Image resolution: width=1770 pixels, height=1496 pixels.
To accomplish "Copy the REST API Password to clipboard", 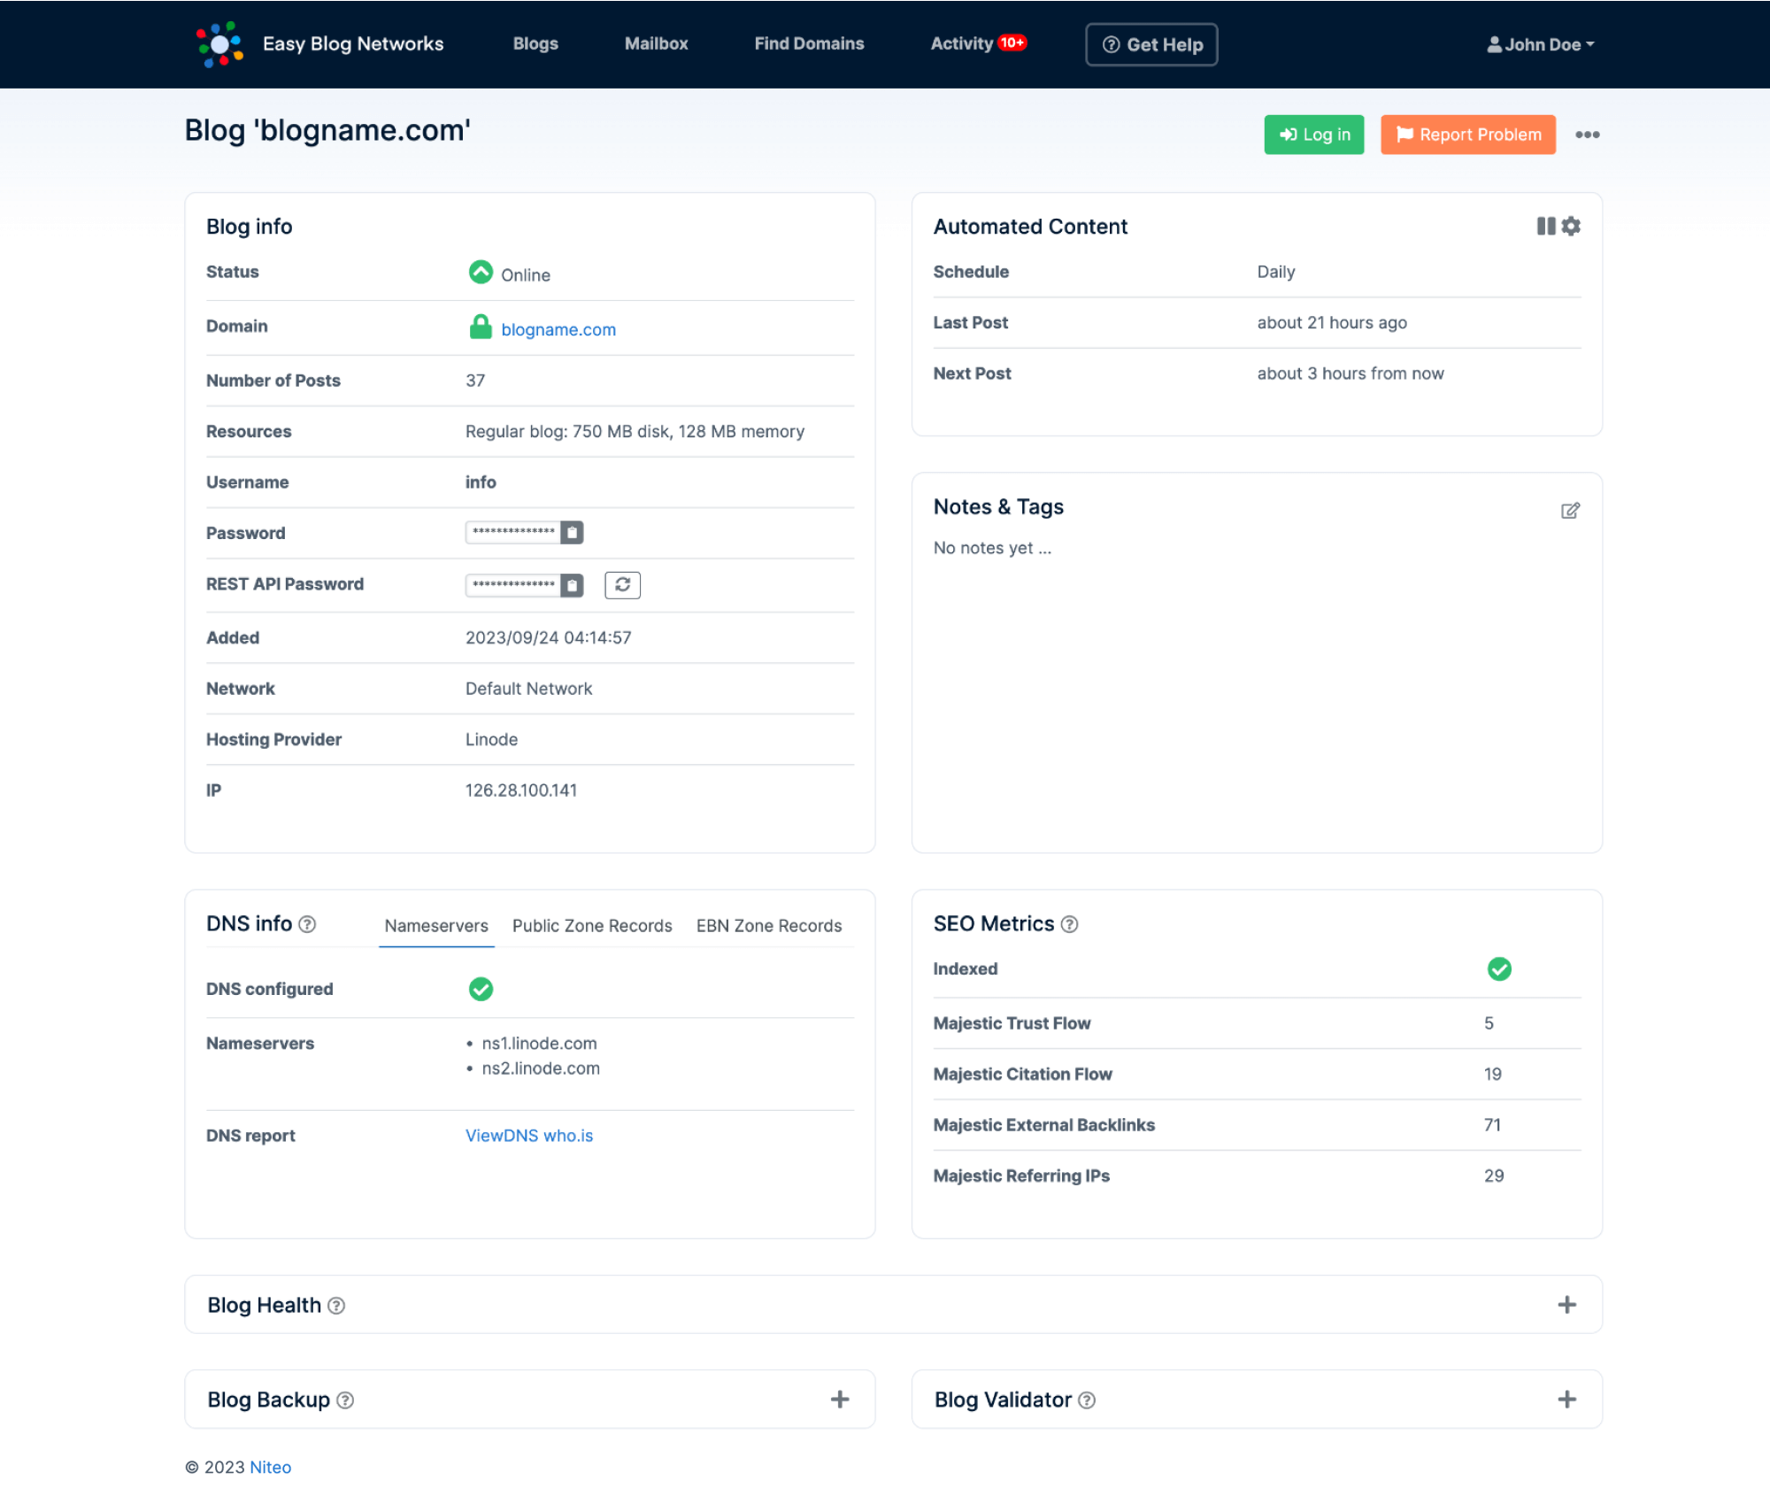I will point(573,585).
